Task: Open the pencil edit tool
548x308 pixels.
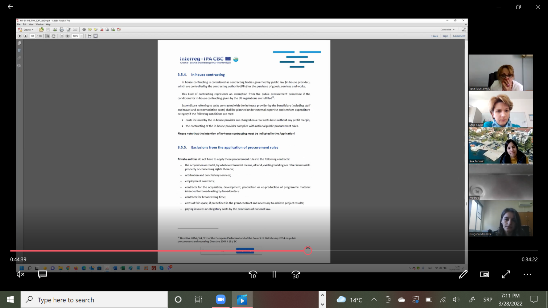Action: point(463,274)
